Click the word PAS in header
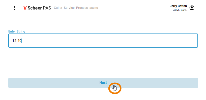 [x=47, y=8]
